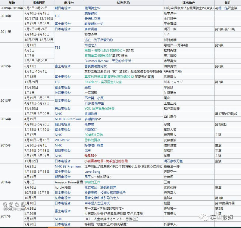Open the 恶党 drama link
The width and height of the screenshot is (241, 228).
coord(88,88)
